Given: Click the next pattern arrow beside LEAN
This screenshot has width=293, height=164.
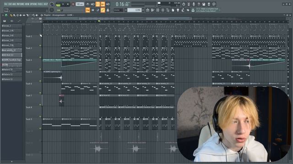Looking at the screenshot, I should 143,10.
